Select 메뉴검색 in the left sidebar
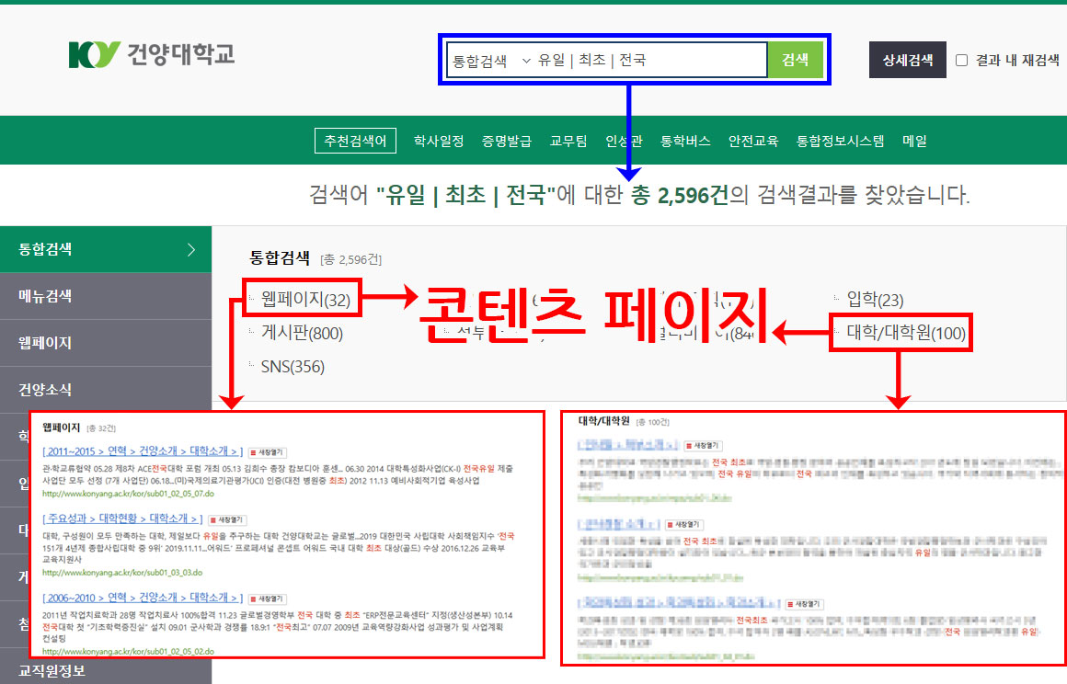Image resolution: width=1067 pixels, height=684 pixels. tap(46, 296)
